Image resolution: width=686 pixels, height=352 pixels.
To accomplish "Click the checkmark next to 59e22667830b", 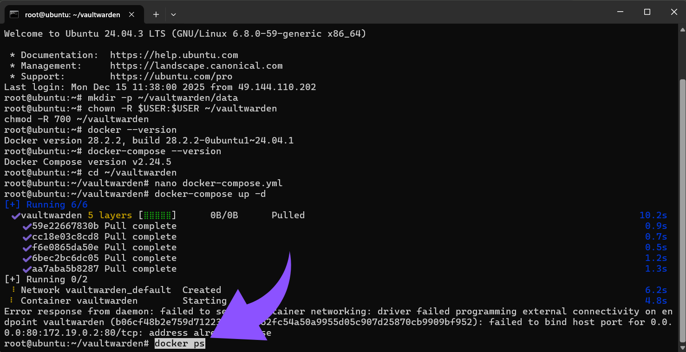I will (26, 226).
